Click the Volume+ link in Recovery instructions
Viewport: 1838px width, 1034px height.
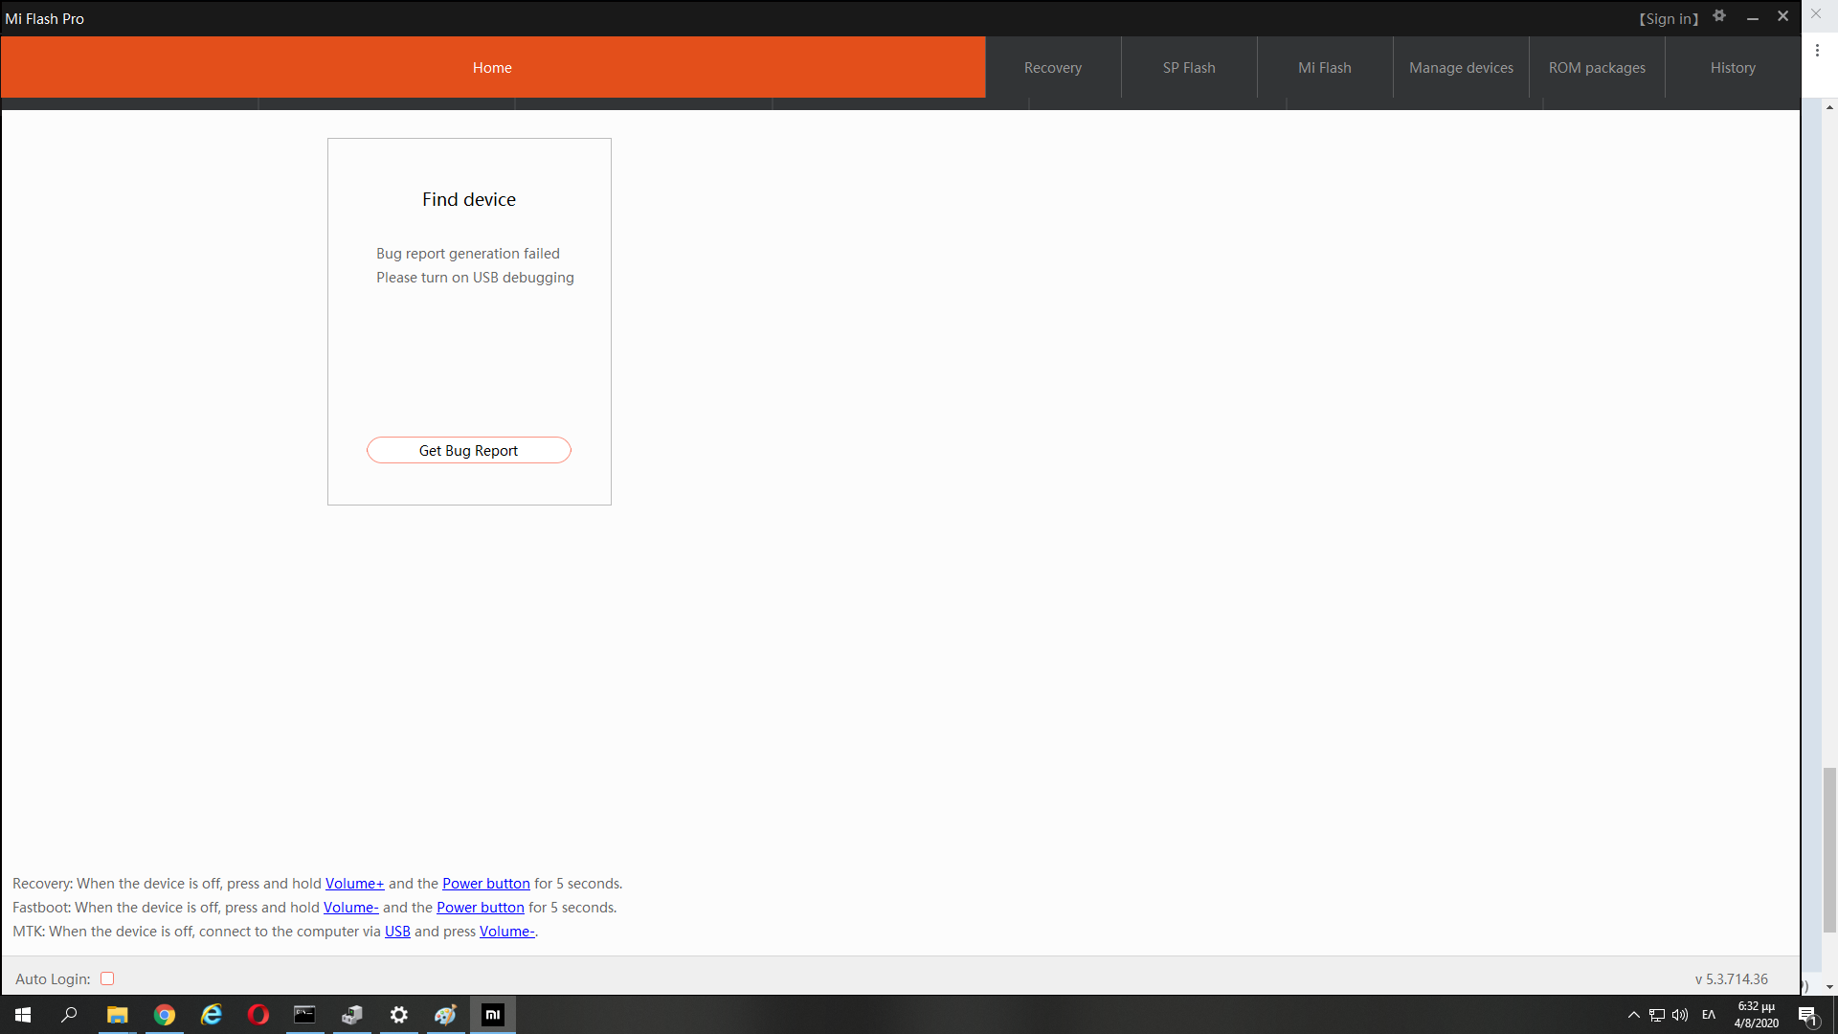(x=354, y=884)
